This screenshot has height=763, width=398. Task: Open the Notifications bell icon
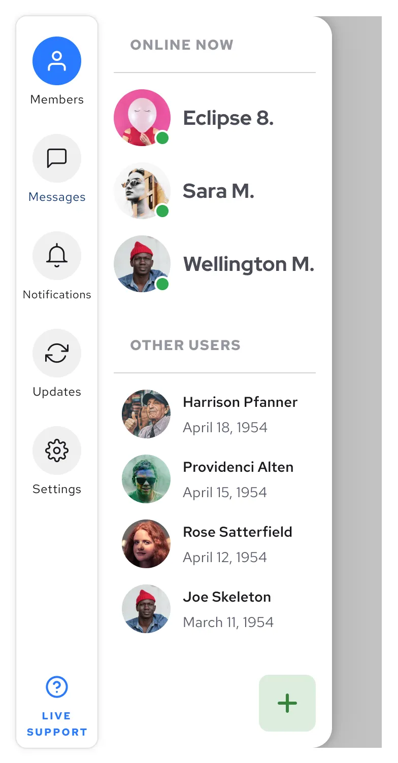click(57, 256)
